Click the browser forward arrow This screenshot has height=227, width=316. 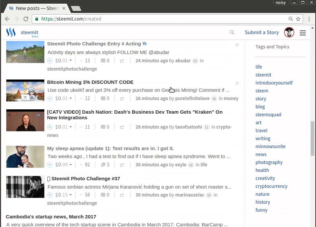click(17, 19)
